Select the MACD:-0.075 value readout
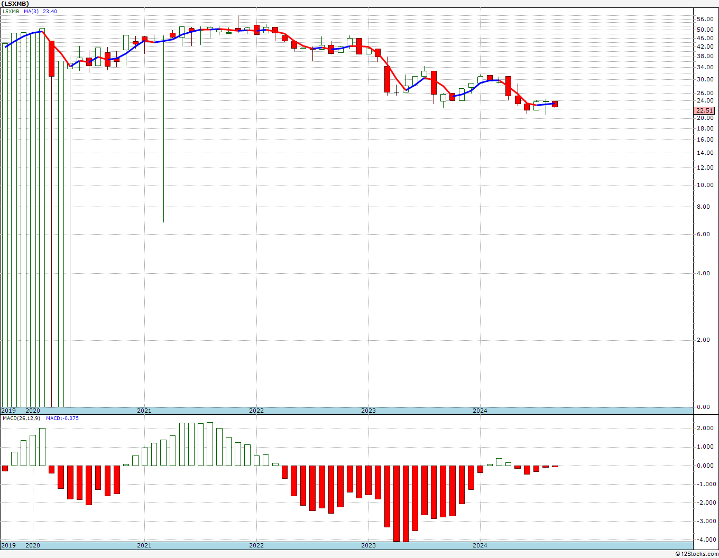The width and height of the screenshot is (719, 558). pos(62,418)
